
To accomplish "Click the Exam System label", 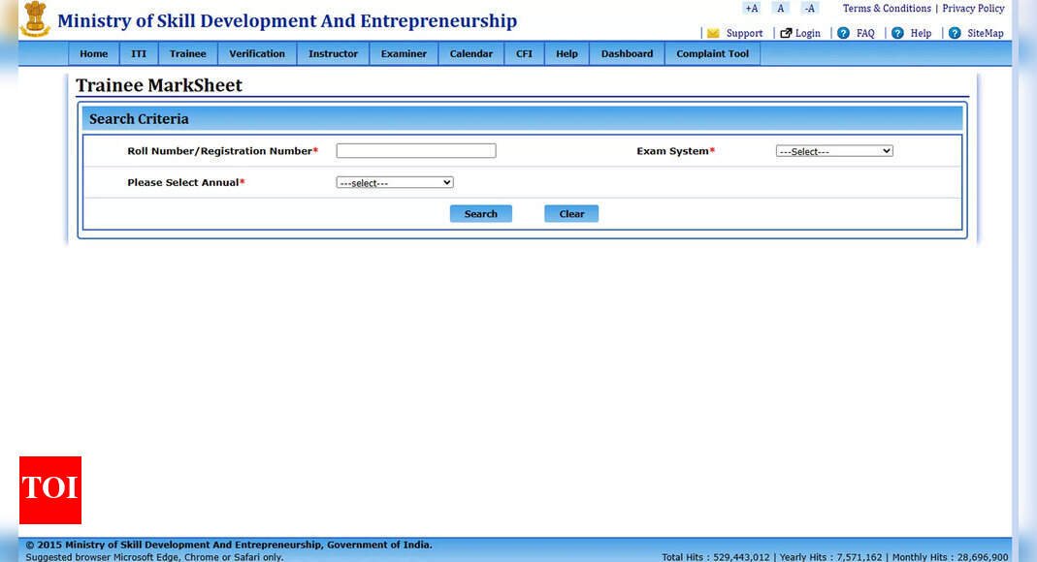I will pyautogui.click(x=676, y=151).
